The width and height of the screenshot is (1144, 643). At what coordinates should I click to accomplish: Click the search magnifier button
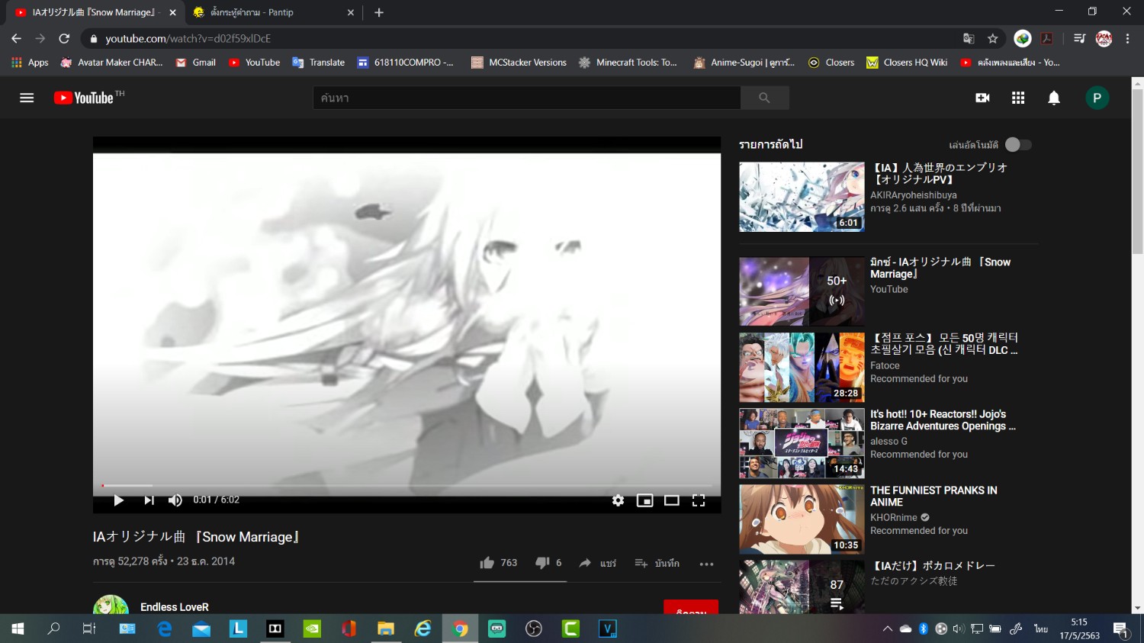click(x=764, y=98)
